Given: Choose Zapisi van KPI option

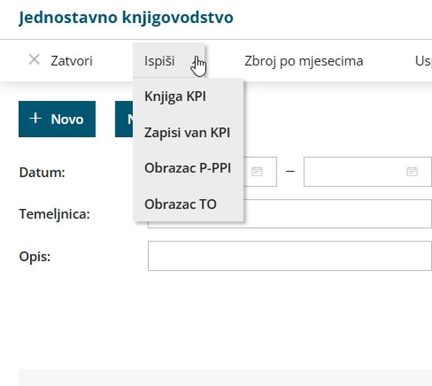Looking at the screenshot, I should coord(188,132).
